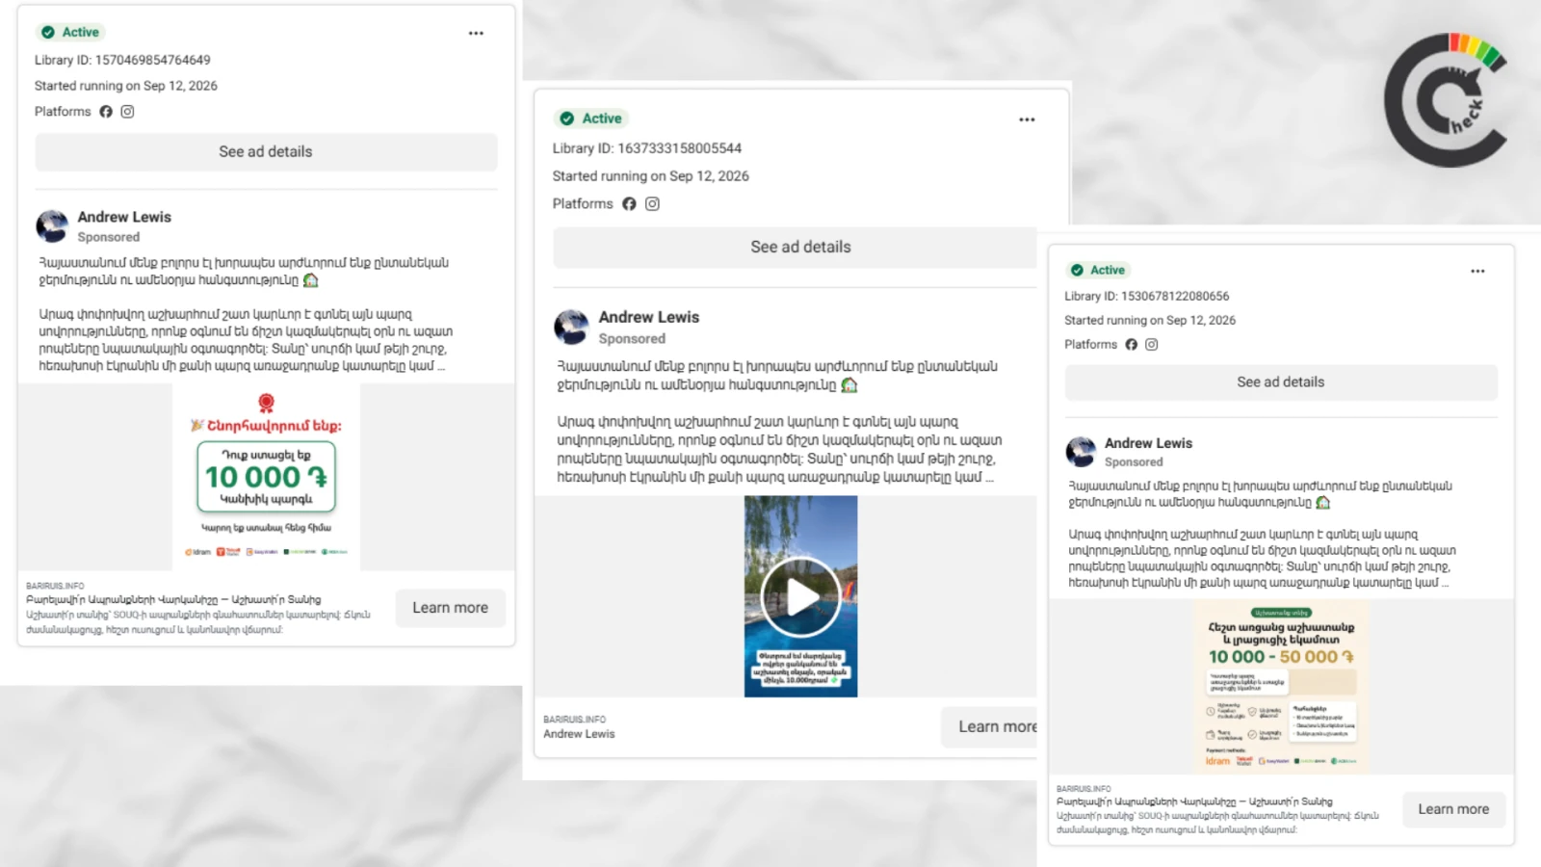Screen dimensions: 1541x867
Task: Click the Sponsored label in ad 1637333158005544
Action: 632,339
